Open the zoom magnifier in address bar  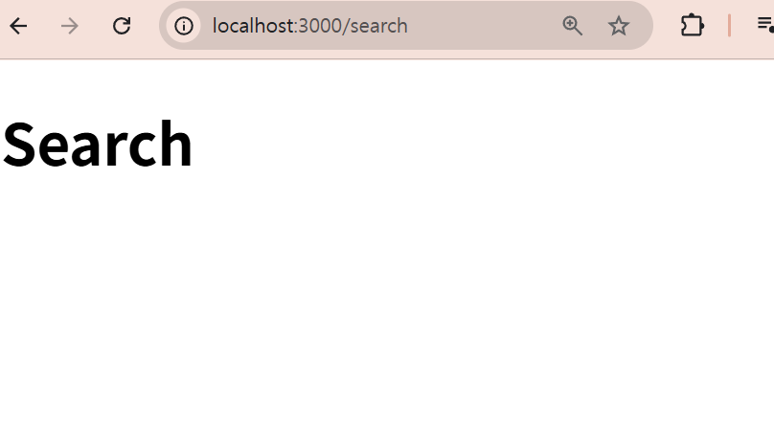click(572, 26)
